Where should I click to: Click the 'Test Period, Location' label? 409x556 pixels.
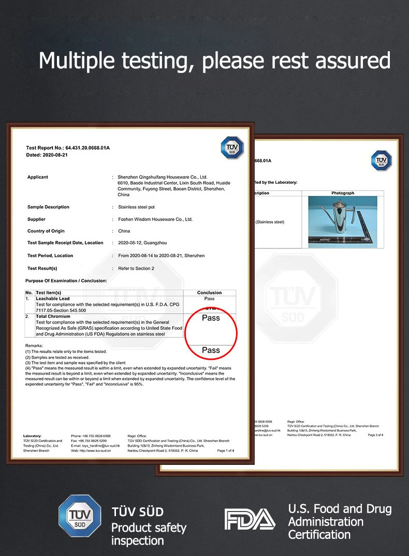pos(50,256)
